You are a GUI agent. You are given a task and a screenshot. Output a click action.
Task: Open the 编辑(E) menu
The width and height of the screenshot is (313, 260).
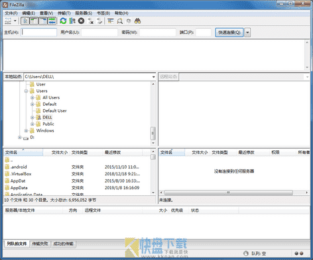point(29,13)
